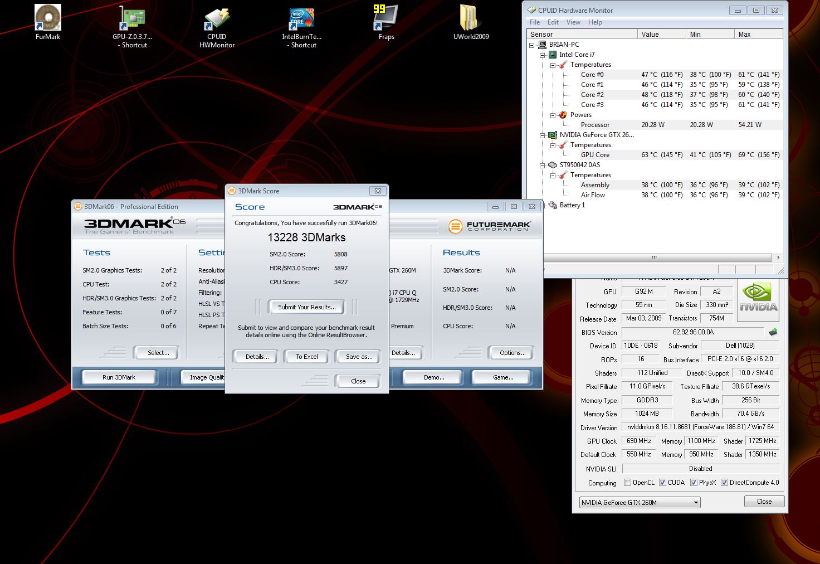The height and width of the screenshot is (564, 820).
Task: Click the Min column header
Action: (710, 35)
